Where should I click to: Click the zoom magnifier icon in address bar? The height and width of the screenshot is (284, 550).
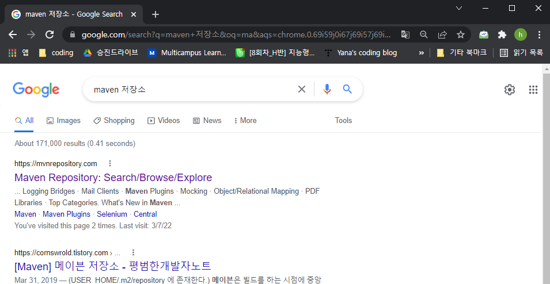click(424, 34)
